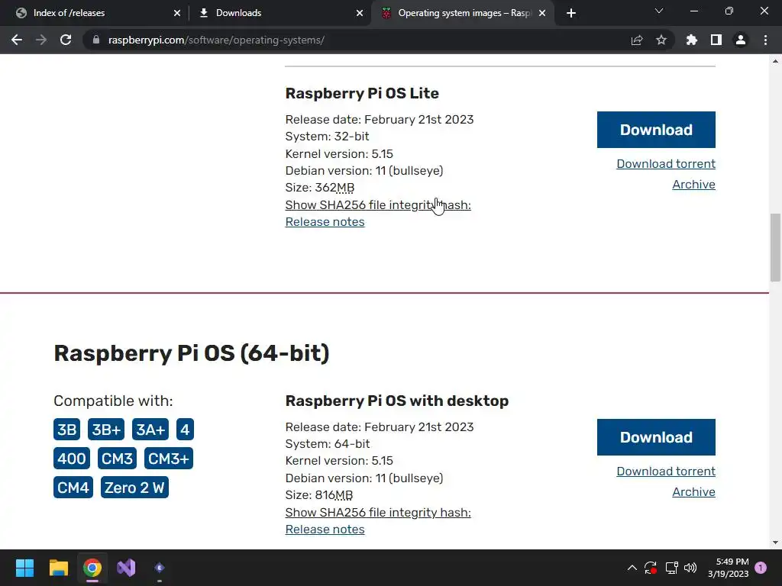Screen dimensions: 782x586
Task: Open a new browser tab
Action: point(571,13)
